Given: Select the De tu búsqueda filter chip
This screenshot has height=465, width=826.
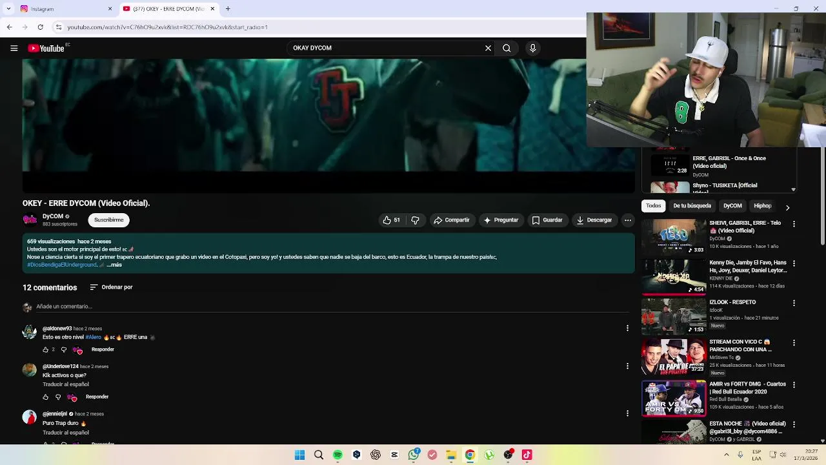Looking at the screenshot, I should coord(692,206).
